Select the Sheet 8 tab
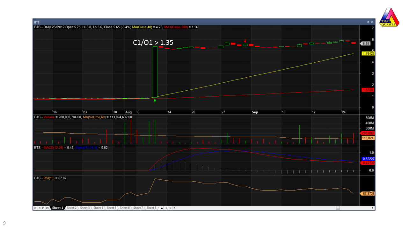Viewport: 408px width, 229px height. (151, 208)
